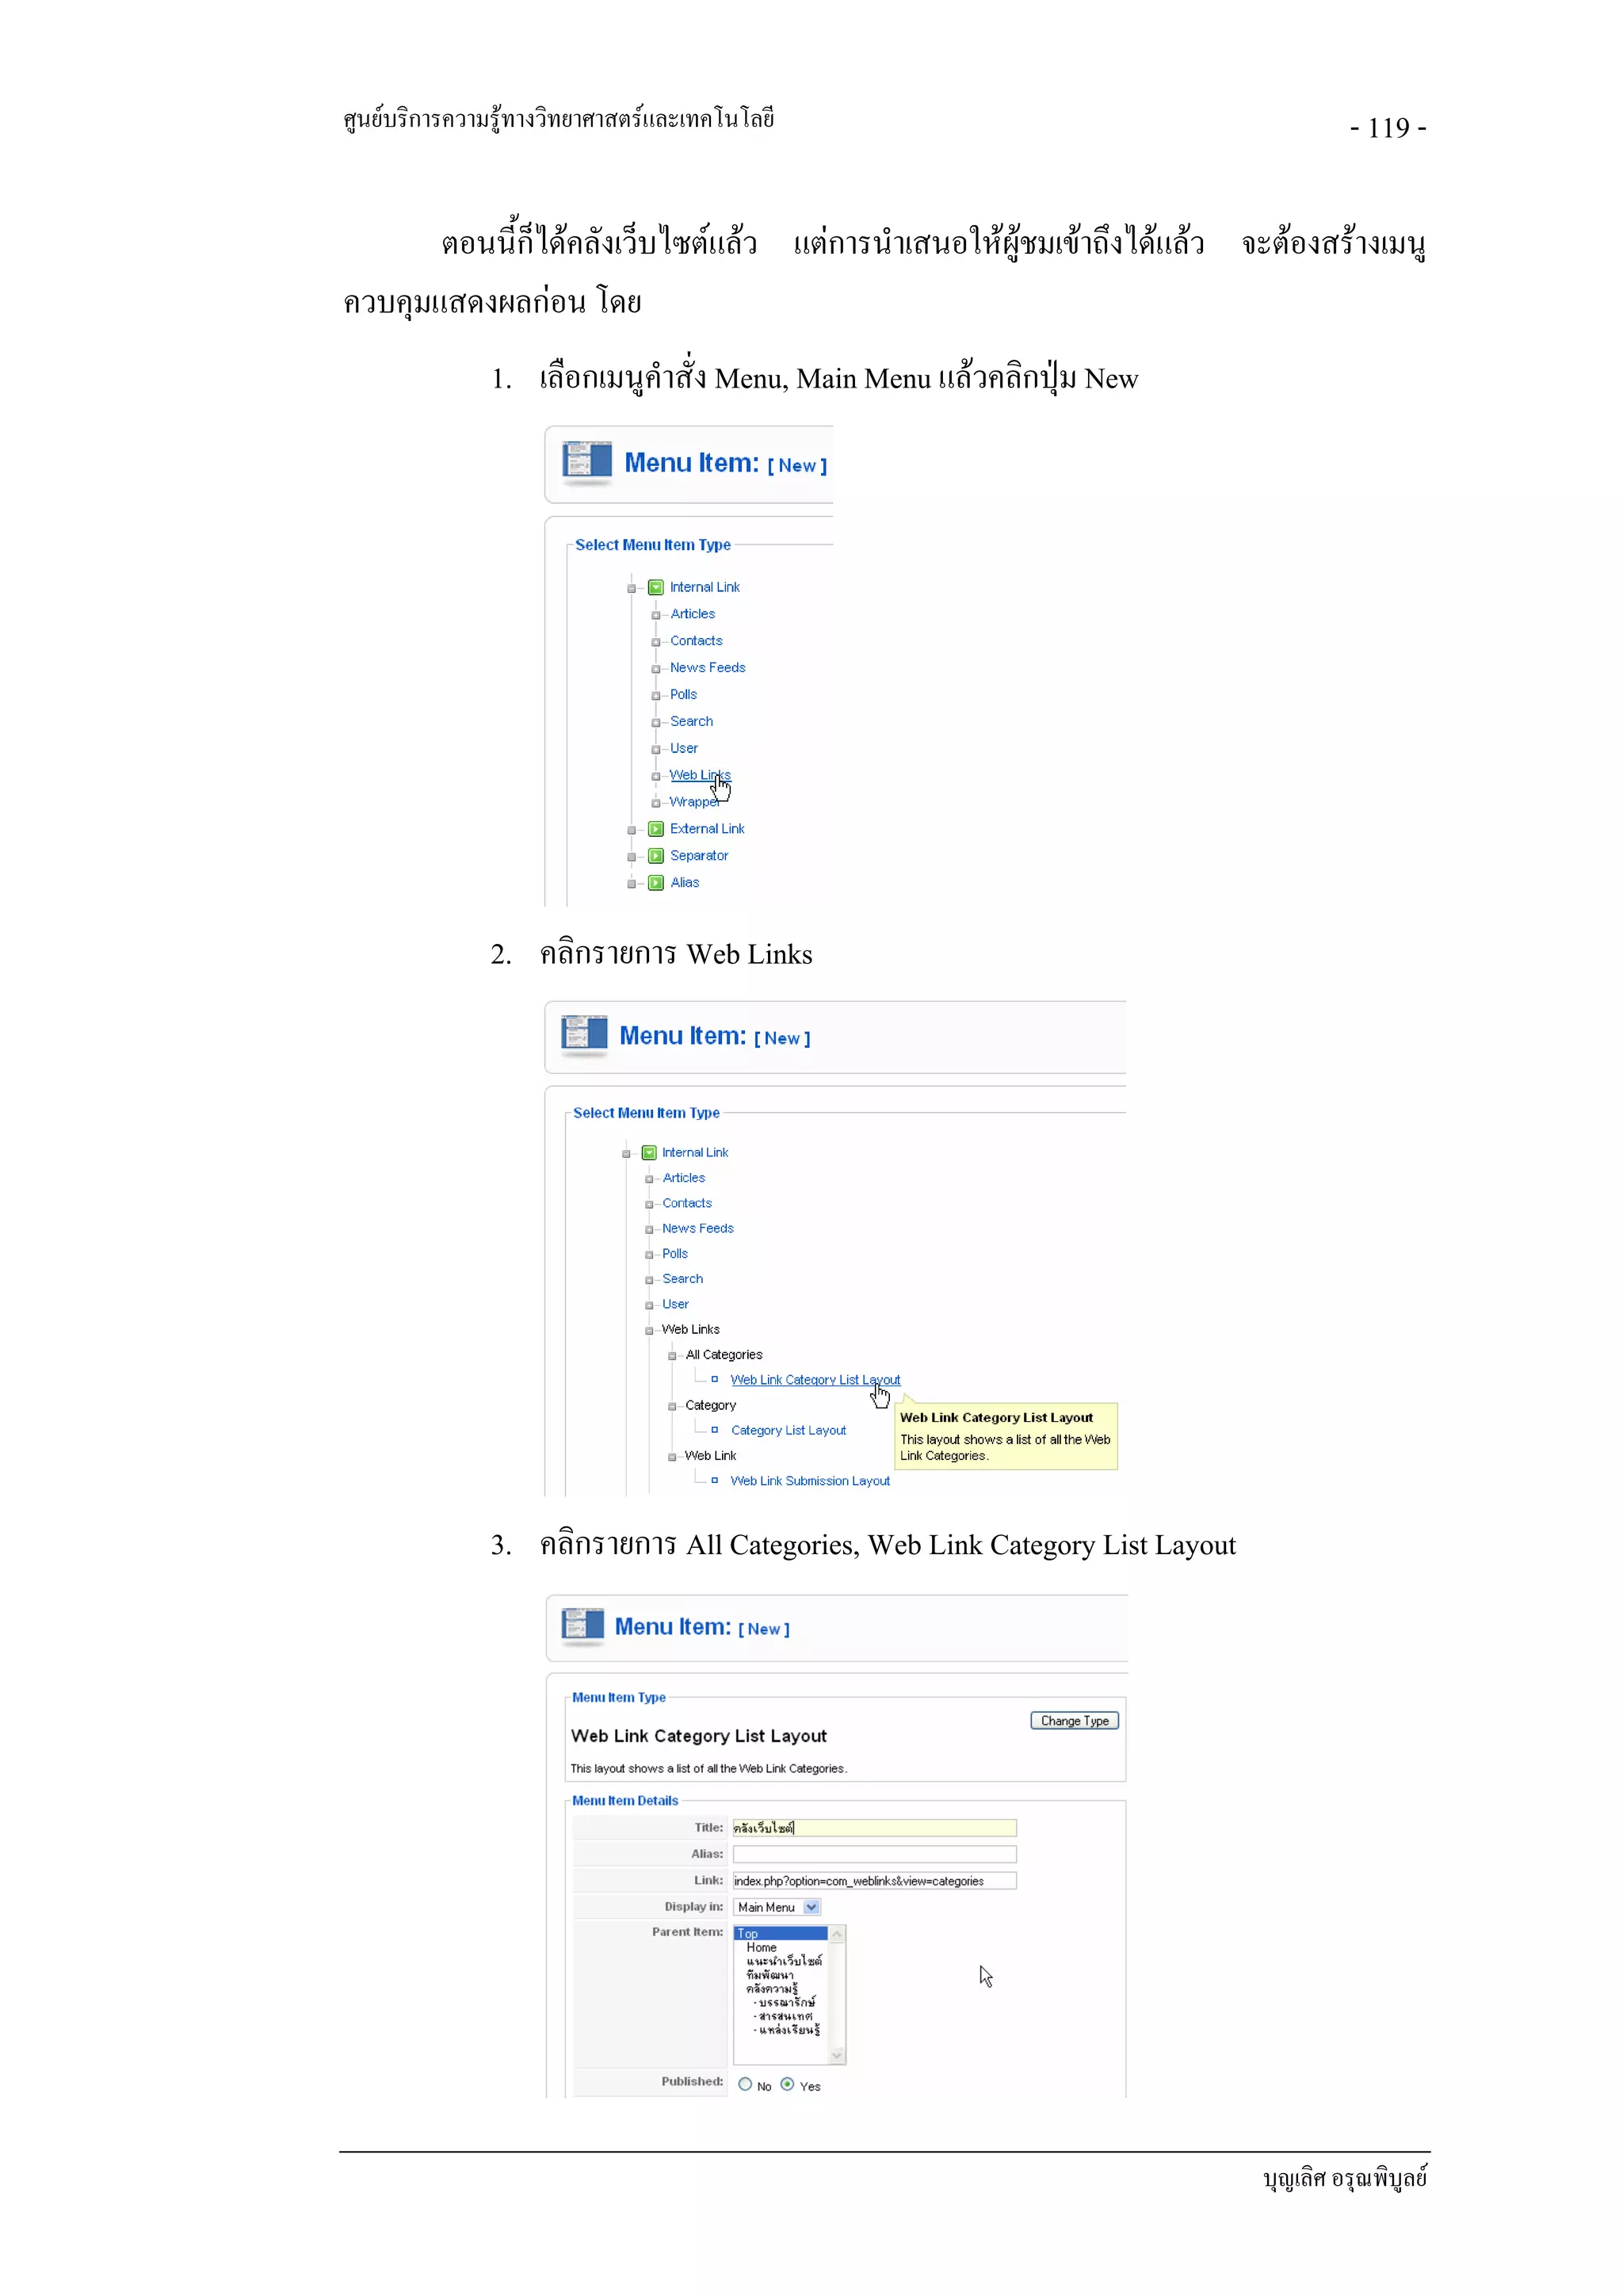
Task: Click the green Separator icon
Action: pyautogui.click(x=656, y=856)
